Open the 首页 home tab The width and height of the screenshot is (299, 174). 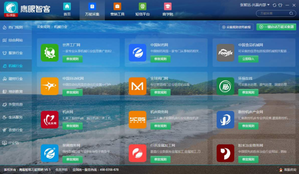67,10
